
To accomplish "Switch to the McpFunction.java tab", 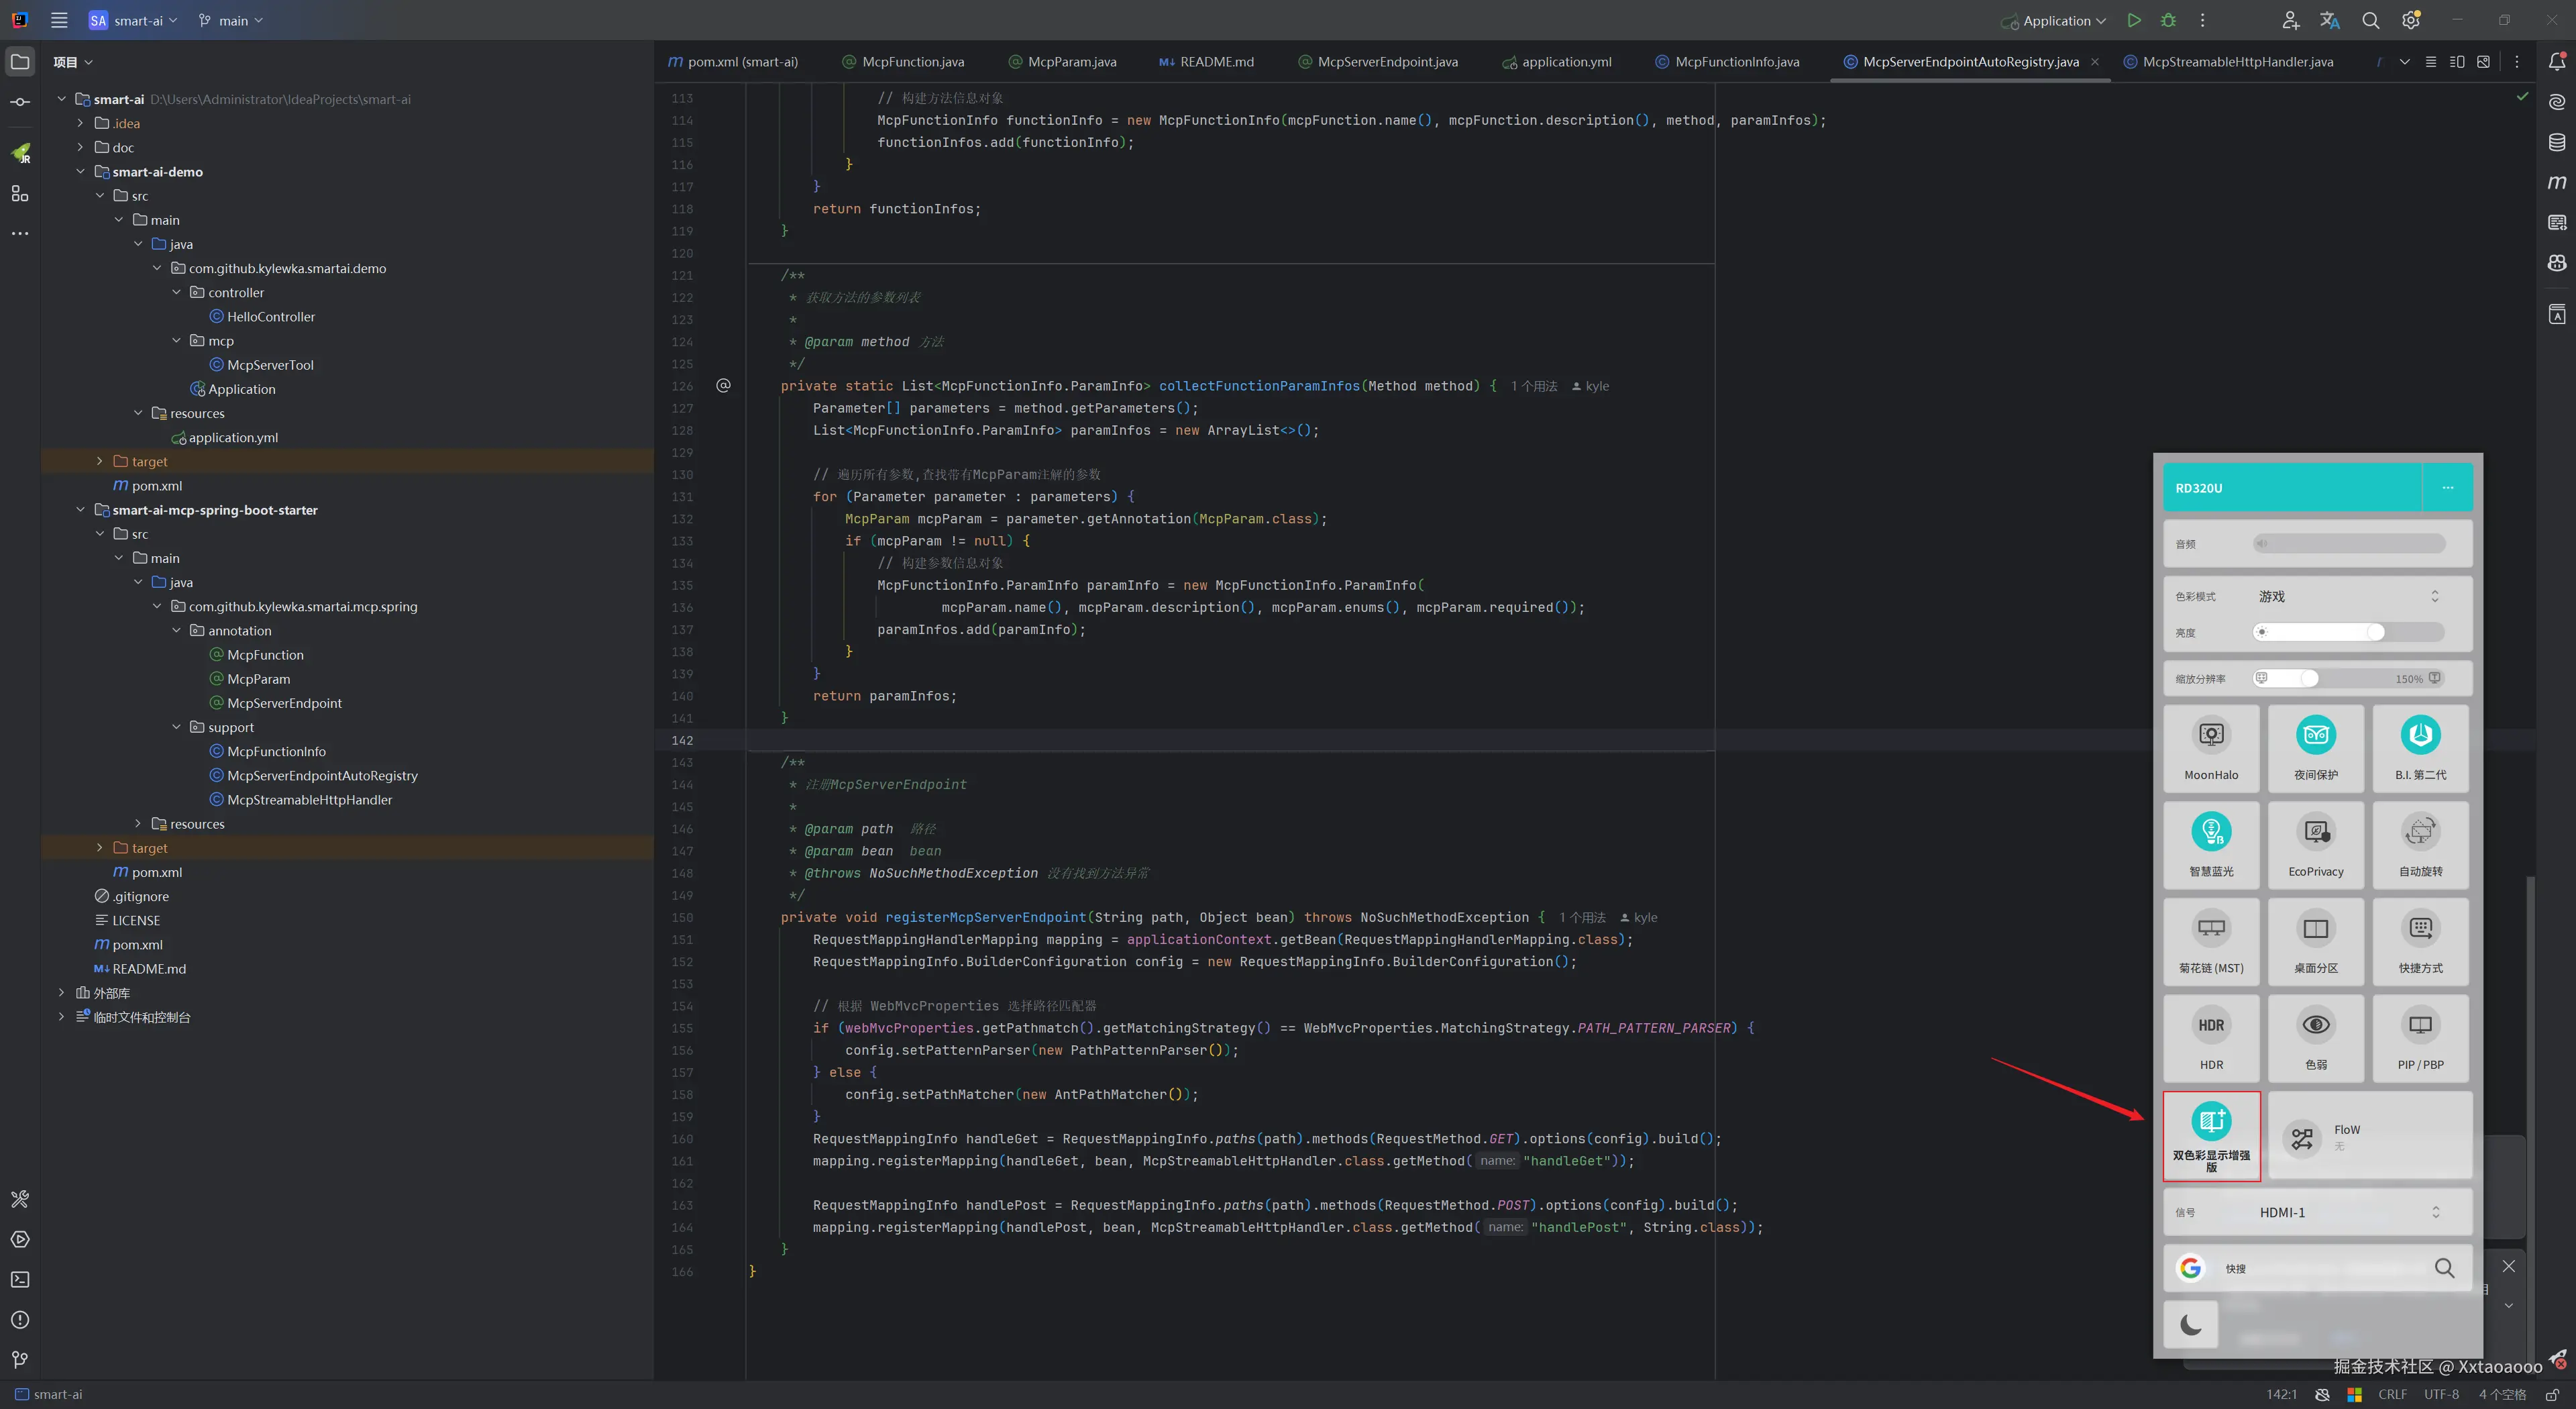I will 912,62.
